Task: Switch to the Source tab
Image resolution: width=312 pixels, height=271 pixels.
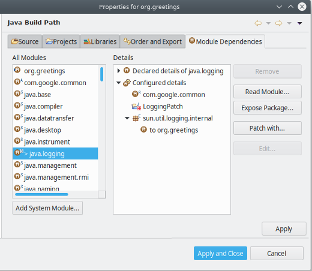Action: pyautogui.click(x=25, y=41)
